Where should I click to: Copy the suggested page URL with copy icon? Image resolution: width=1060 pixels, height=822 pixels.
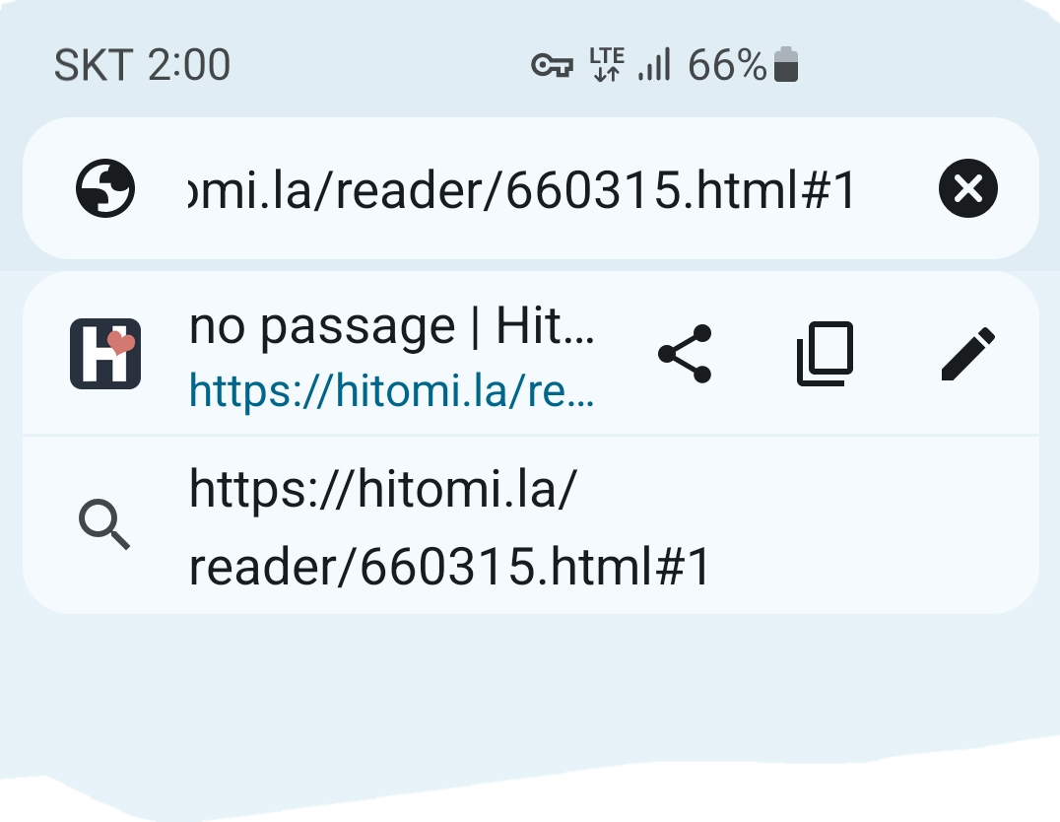(x=826, y=354)
